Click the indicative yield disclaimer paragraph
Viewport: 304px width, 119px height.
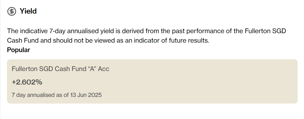click(147, 36)
